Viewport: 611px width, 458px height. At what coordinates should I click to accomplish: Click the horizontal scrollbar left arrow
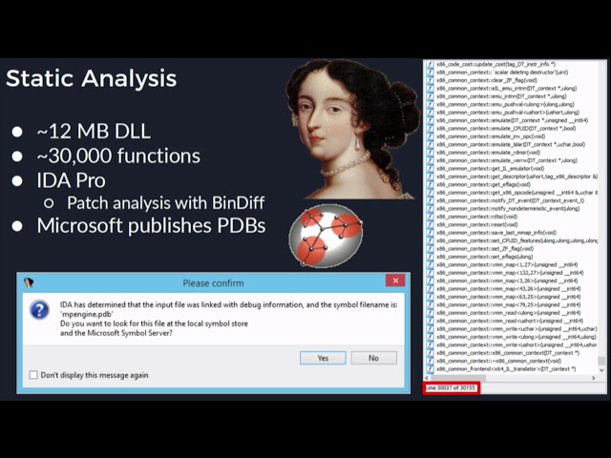click(427, 378)
